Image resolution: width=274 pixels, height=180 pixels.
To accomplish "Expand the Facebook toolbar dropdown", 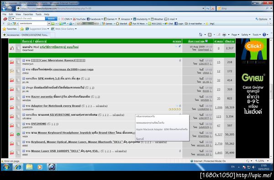I will point(102,19).
